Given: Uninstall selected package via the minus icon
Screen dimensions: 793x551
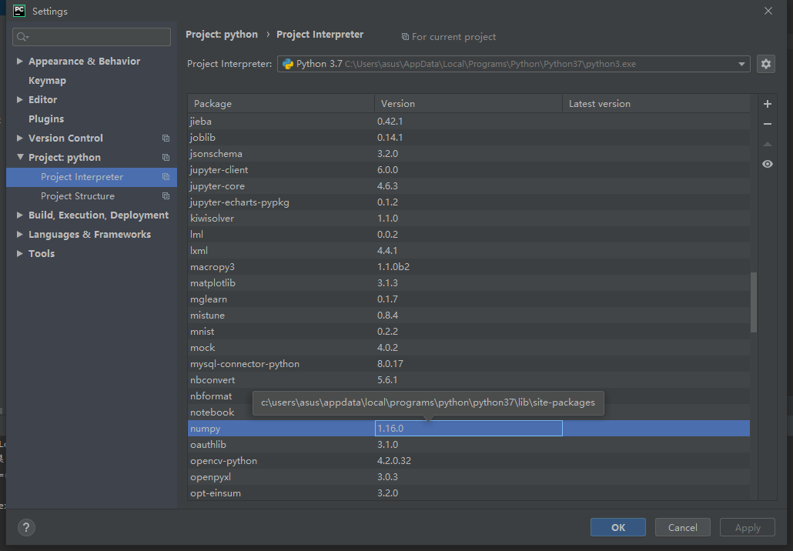Looking at the screenshot, I should 767,123.
